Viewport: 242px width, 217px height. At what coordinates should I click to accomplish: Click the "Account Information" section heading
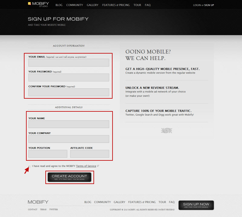click(x=69, y=46)
